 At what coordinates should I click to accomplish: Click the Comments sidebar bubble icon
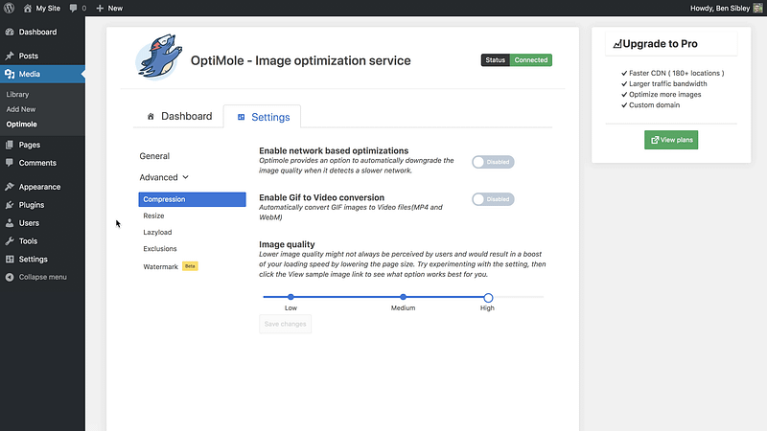click(x=10, y=163)
